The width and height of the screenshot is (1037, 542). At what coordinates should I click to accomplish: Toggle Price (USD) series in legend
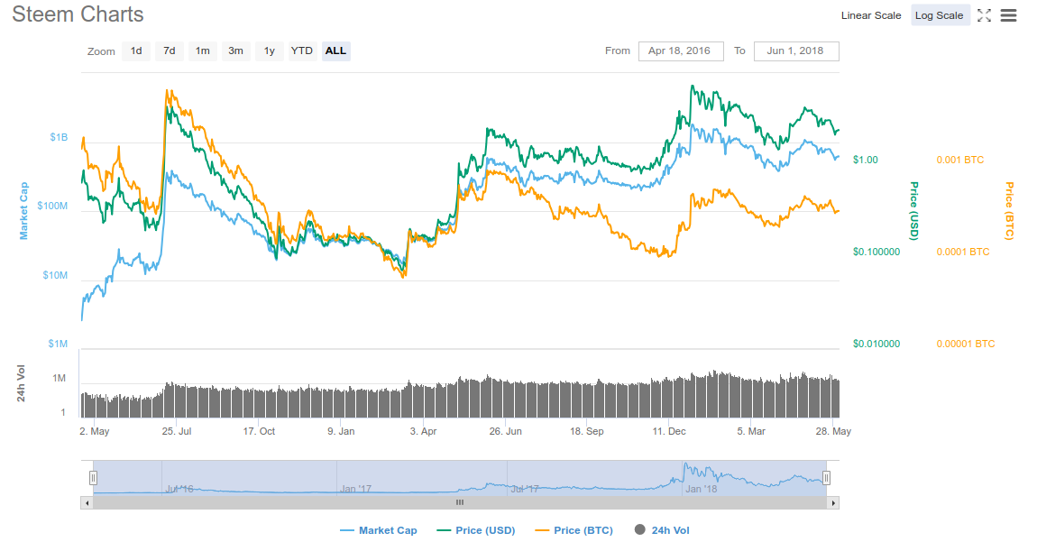click(x=476, y=530)
